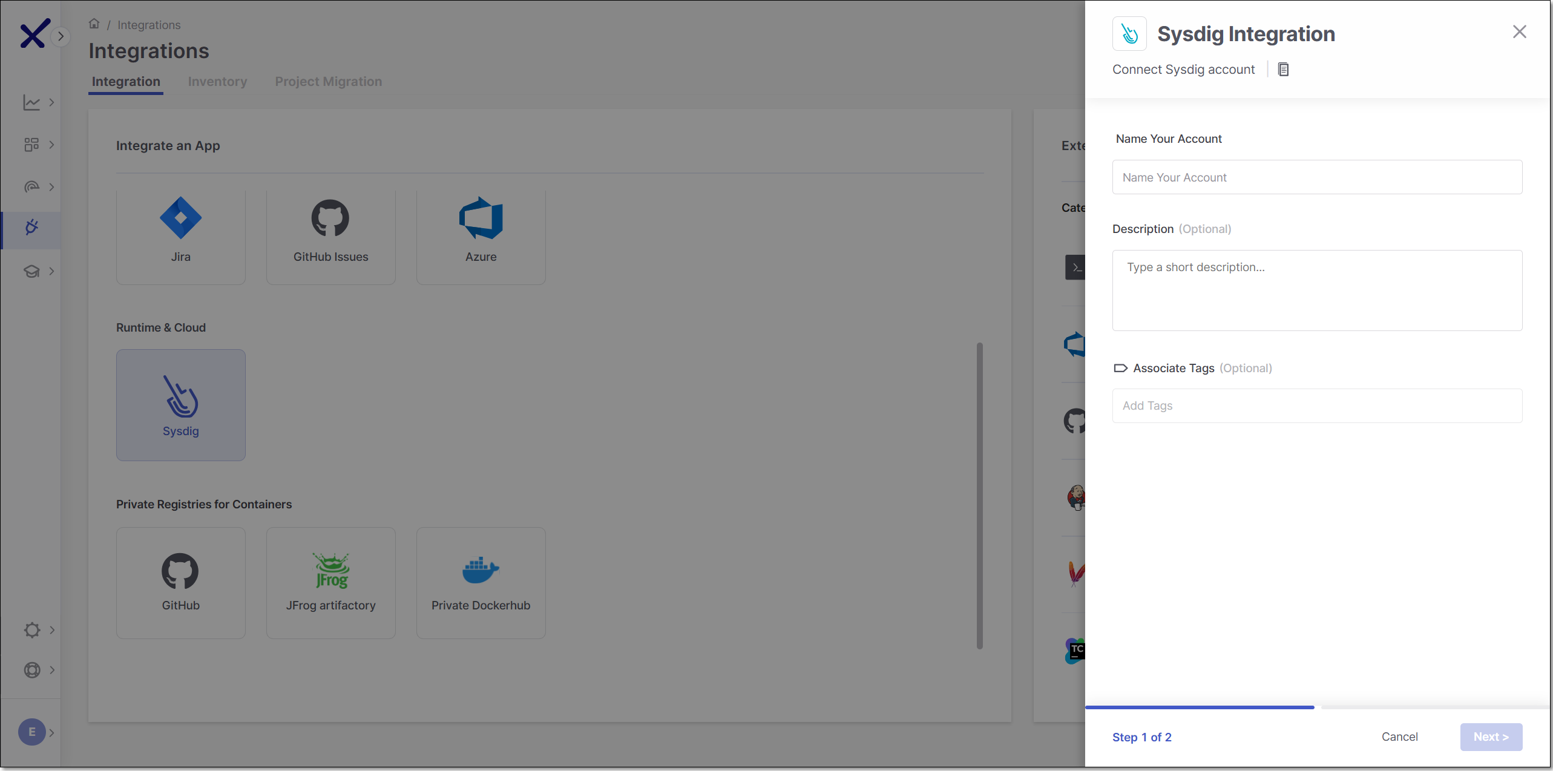Click the step progress bar
Screen dimensions: 1553x771
(1317, 707)
